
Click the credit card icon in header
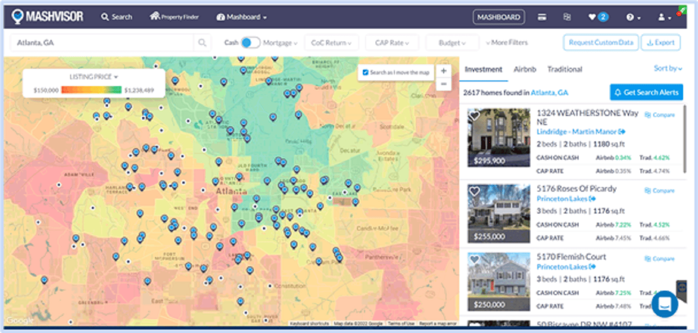pyautogui.click(x=542, y=17)
